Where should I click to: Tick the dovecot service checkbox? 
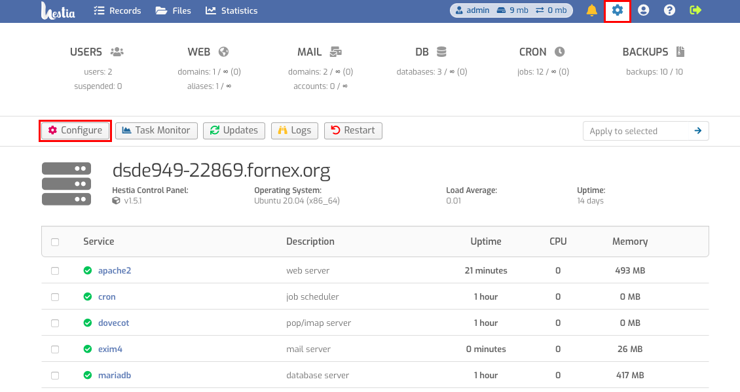point(55,323)
